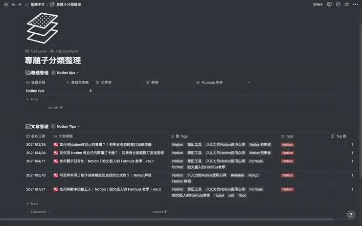Open the 文章管理 database link
Viewport: 362px width, 226px height.
tap(37, 127)
